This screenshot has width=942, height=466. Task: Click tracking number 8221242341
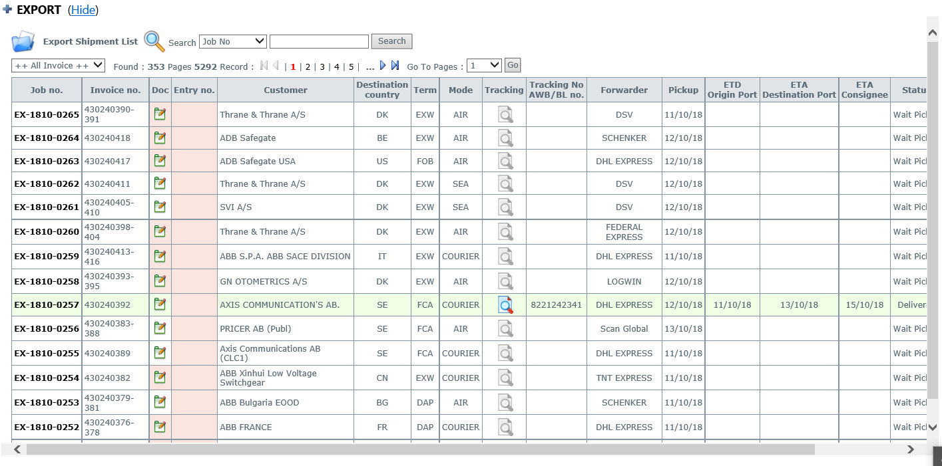point(557,305)
